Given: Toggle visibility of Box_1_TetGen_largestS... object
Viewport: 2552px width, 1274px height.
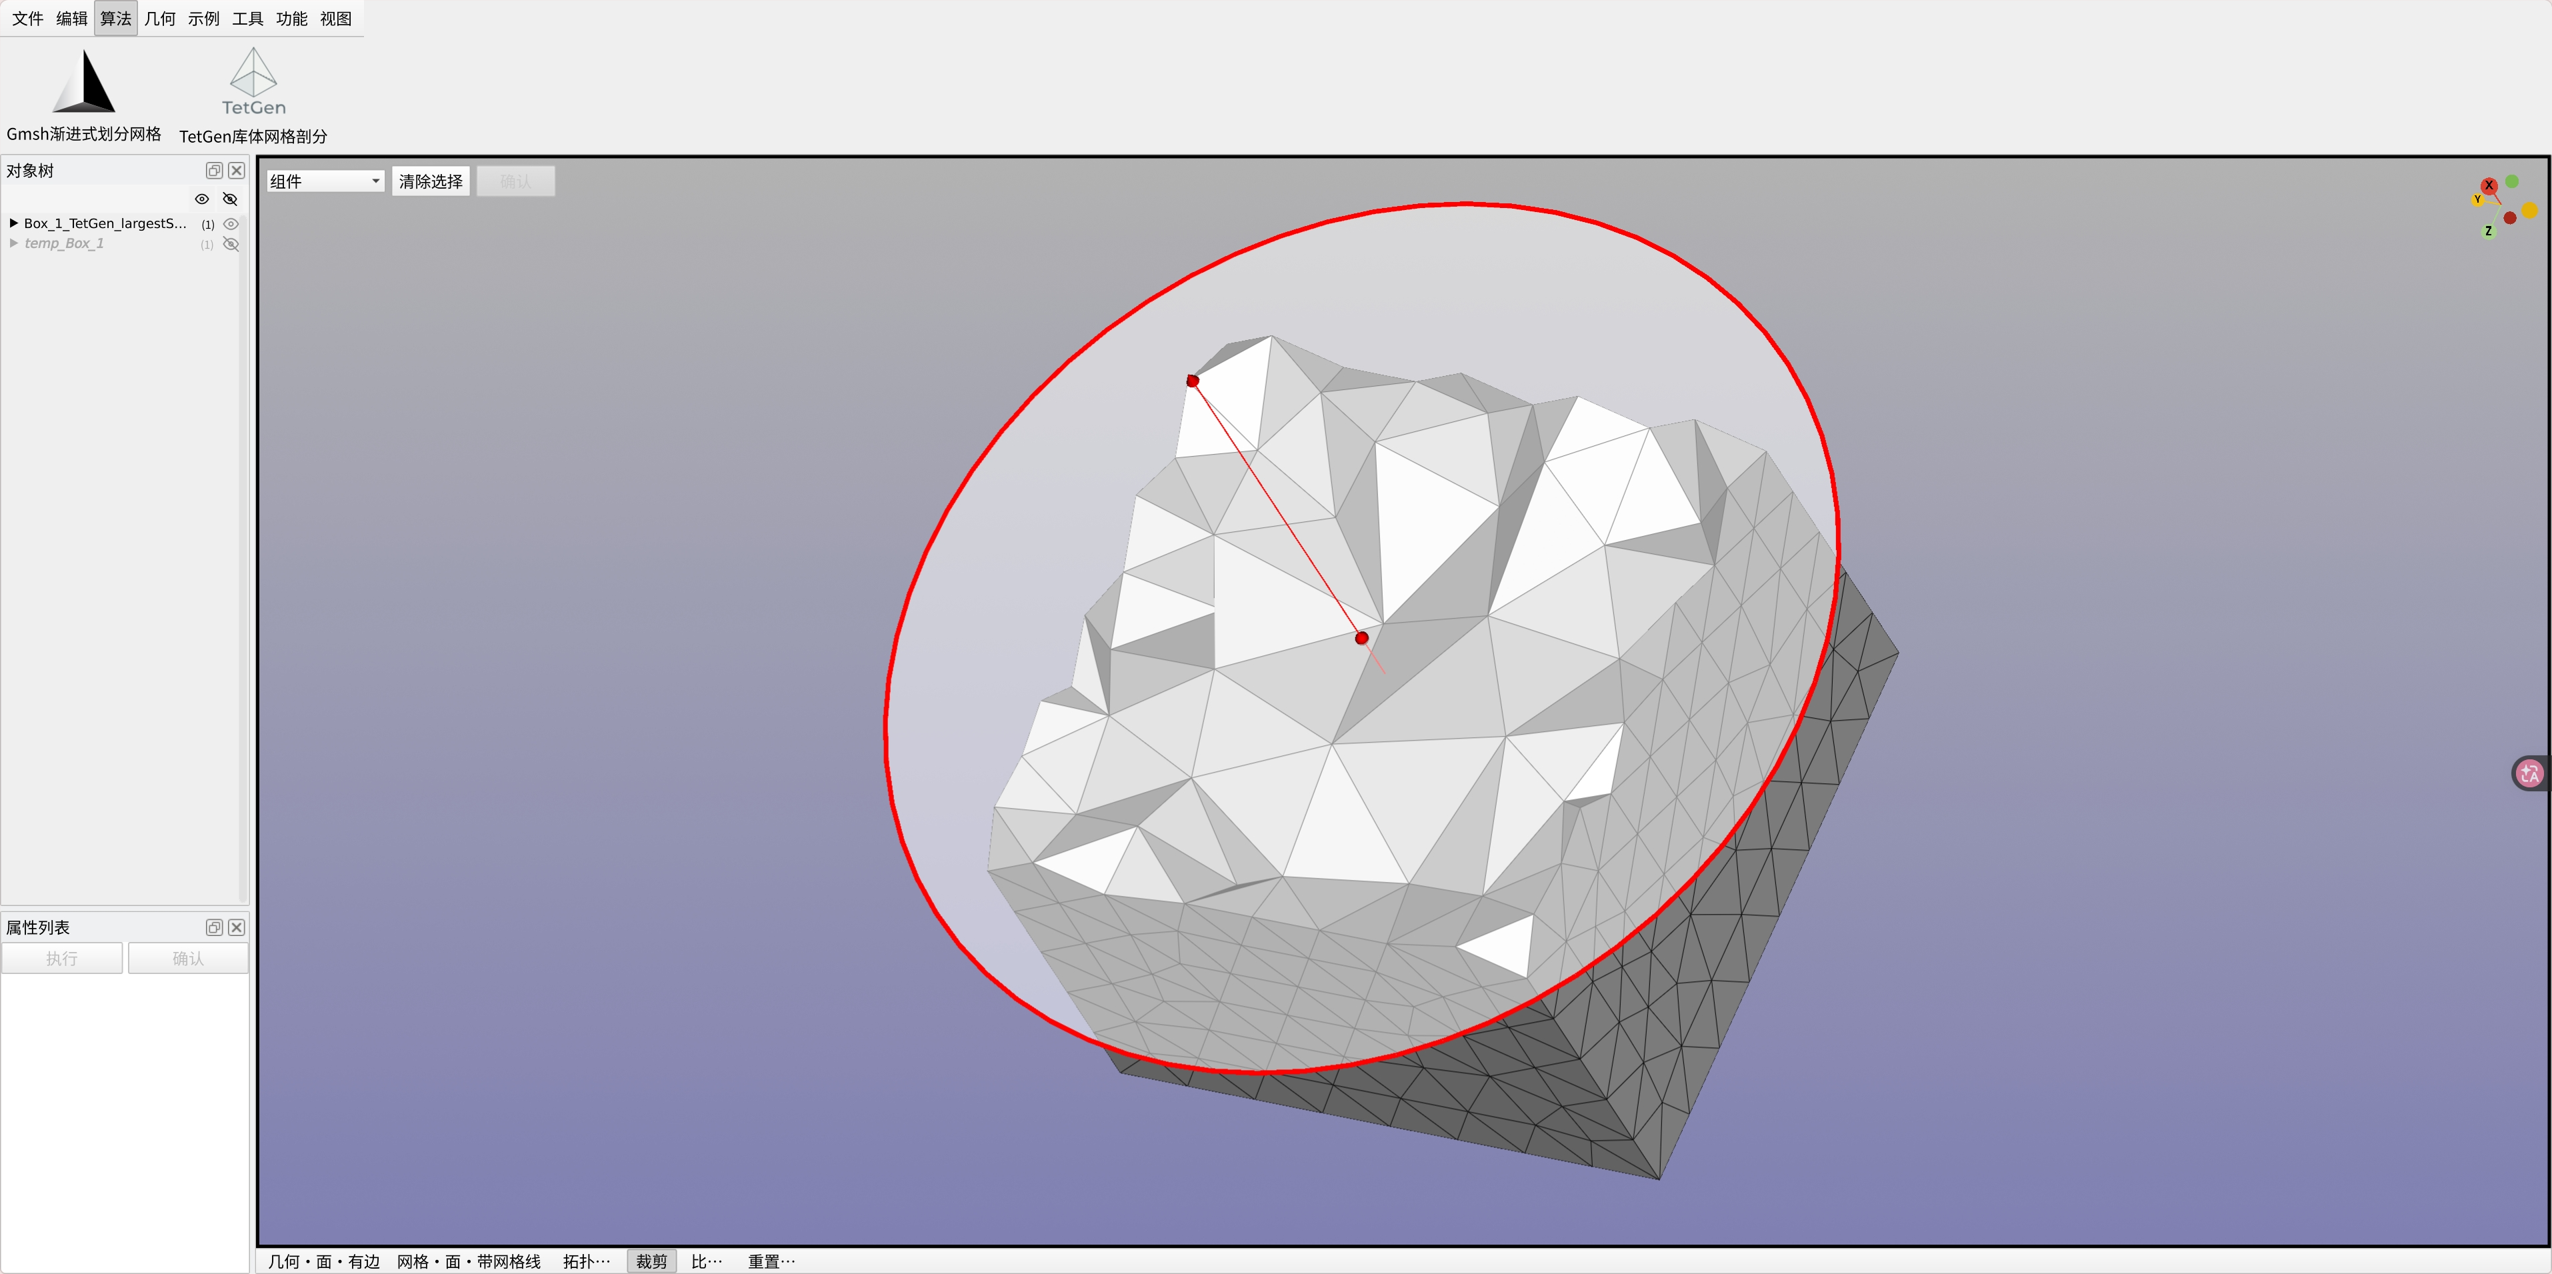Looking at the screenshot, I should tap(231, 224).
